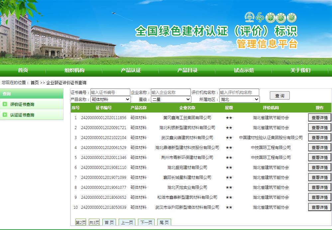View details for 黄冈鑫海工贸集团有限公司 row
Viewport: 332px width, 230px height.
point(319,118)
